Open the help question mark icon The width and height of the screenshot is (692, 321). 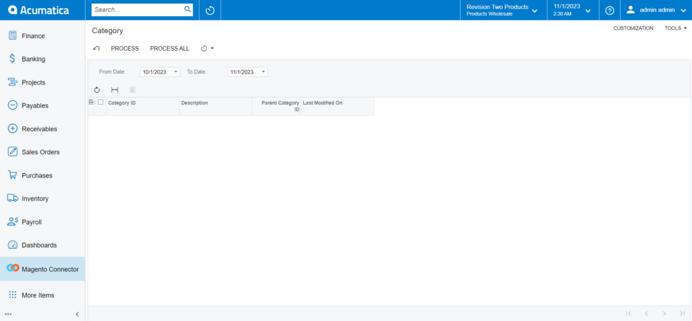tap(610, 10)
